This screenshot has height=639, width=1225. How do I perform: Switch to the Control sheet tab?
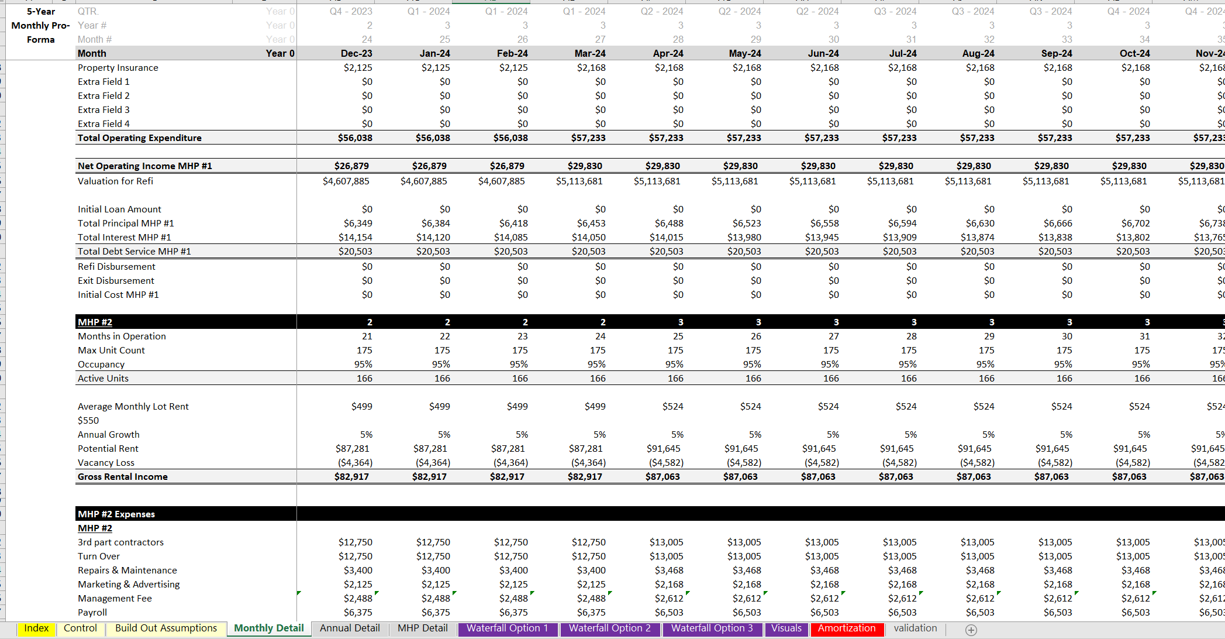(x=80, y=628)
